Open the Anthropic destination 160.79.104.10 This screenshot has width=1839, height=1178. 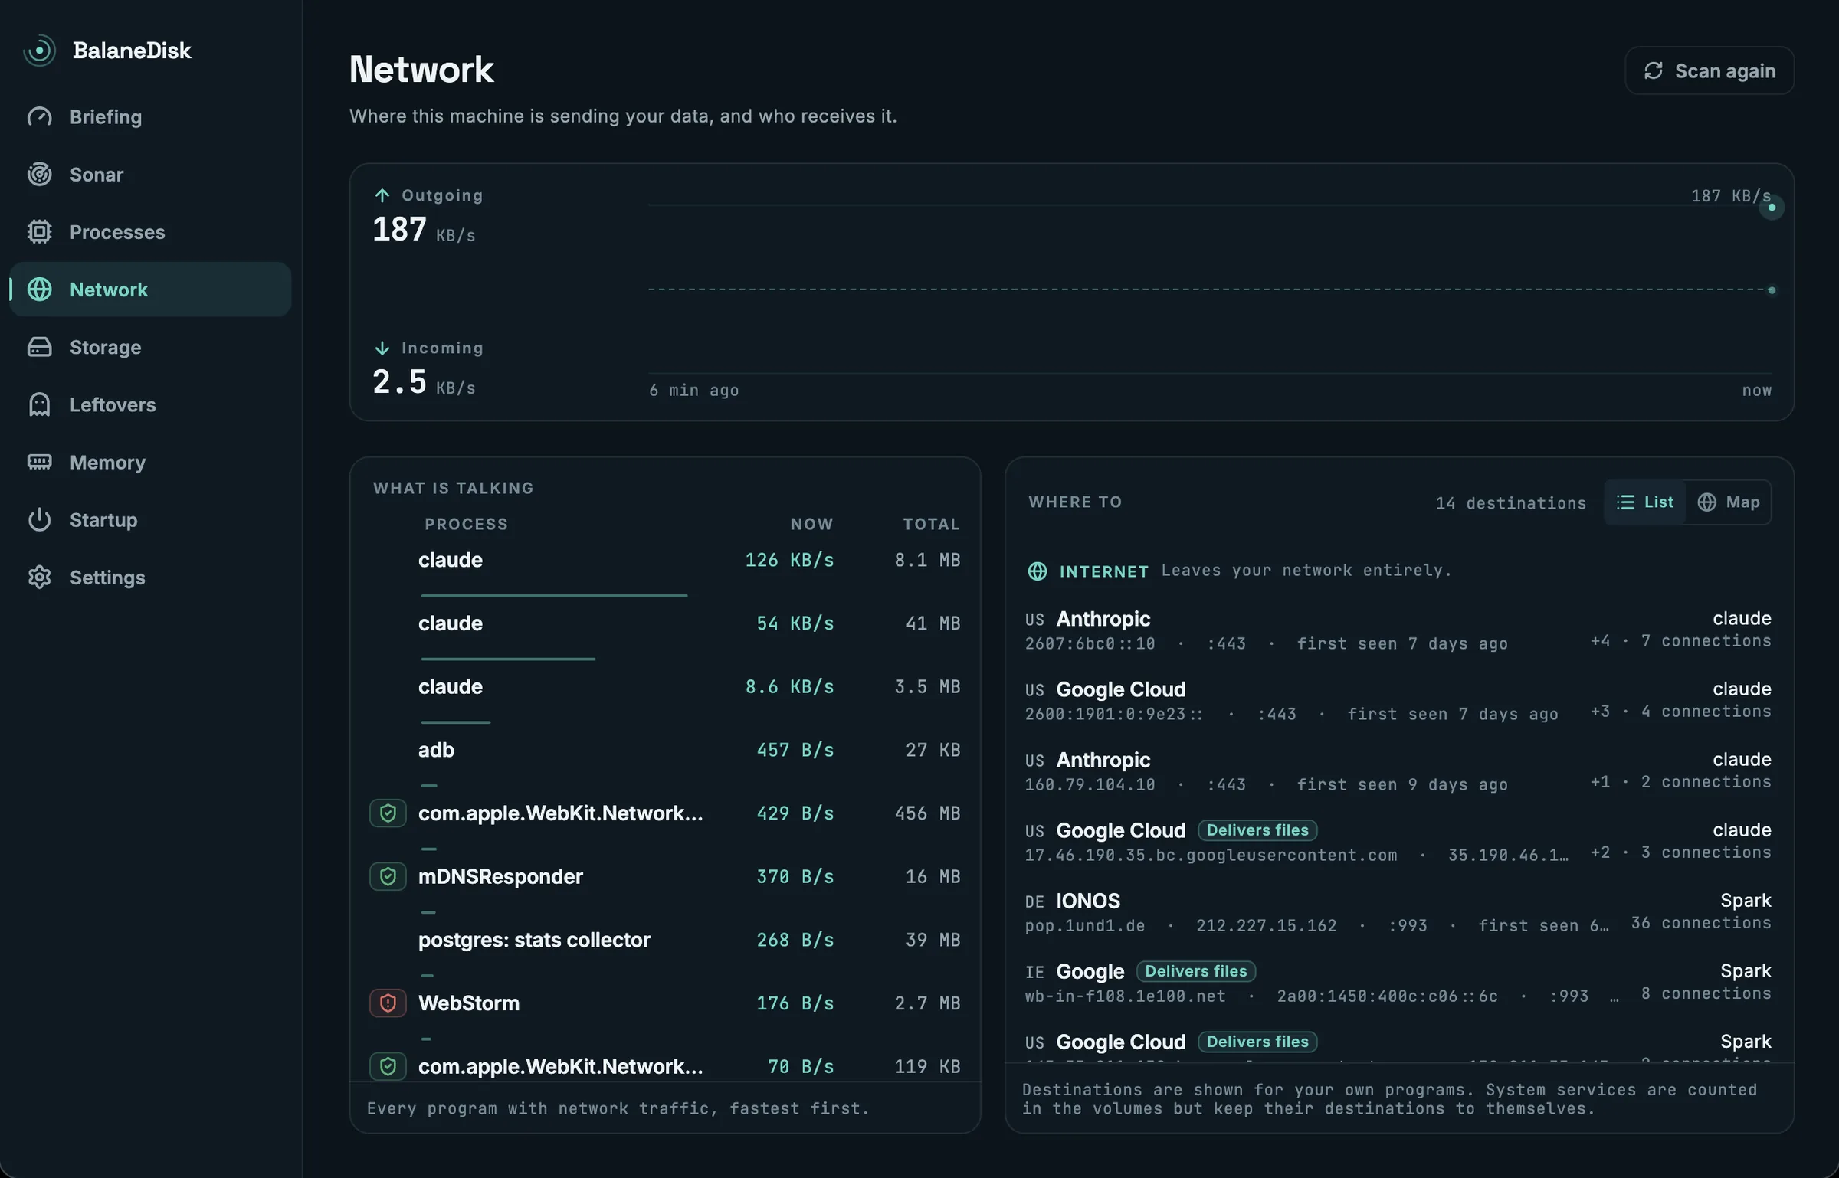pos(1398,771)
